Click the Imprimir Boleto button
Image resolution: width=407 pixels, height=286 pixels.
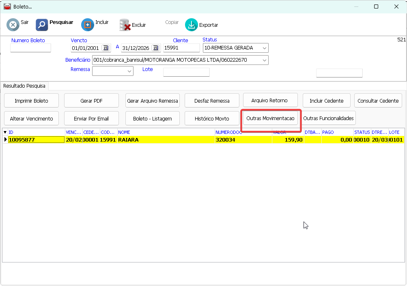pyautogui.click(x=31, y=101)
